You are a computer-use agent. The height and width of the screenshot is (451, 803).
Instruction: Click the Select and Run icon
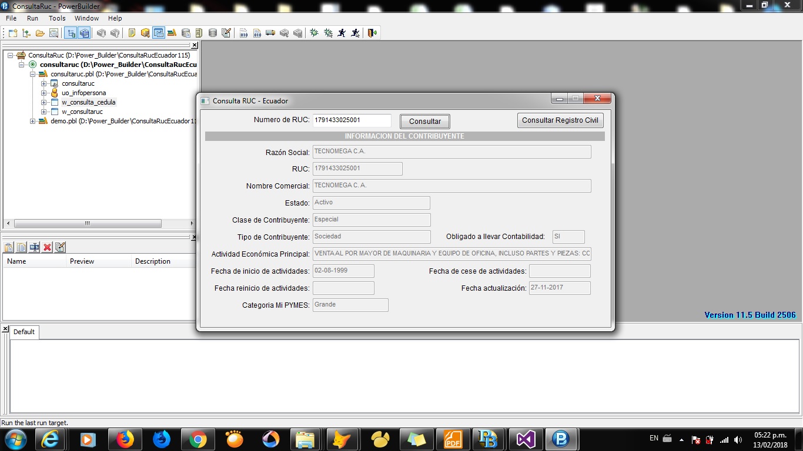click(355, 33)
